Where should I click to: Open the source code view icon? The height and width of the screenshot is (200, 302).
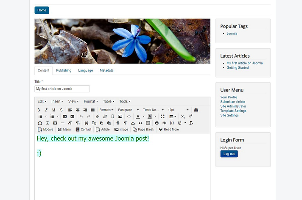pyautogui.click(x=129, y=117)
